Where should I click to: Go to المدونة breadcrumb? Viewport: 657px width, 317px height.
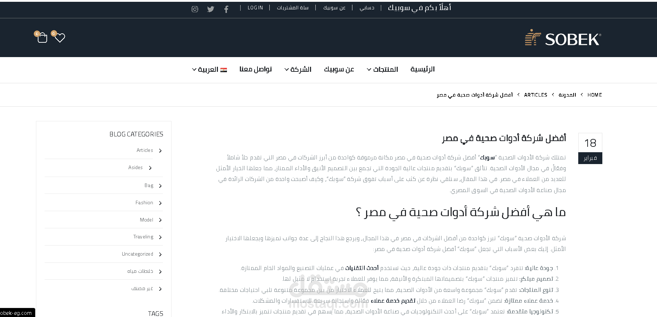(567, 95)
